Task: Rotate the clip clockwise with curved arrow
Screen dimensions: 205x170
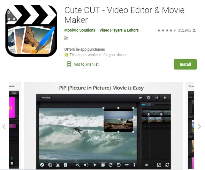Action: pos(110,165)
